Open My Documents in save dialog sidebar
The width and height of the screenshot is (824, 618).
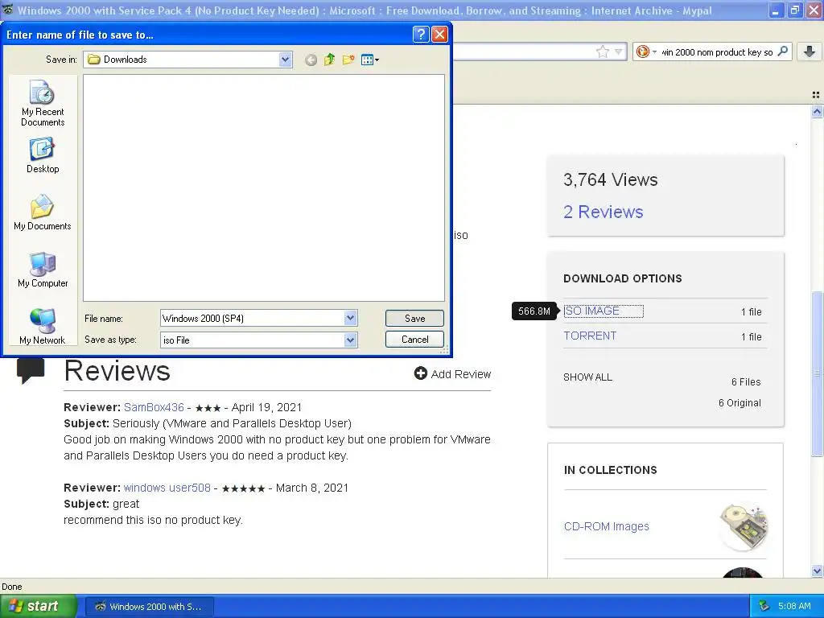(x=43, y=212)
